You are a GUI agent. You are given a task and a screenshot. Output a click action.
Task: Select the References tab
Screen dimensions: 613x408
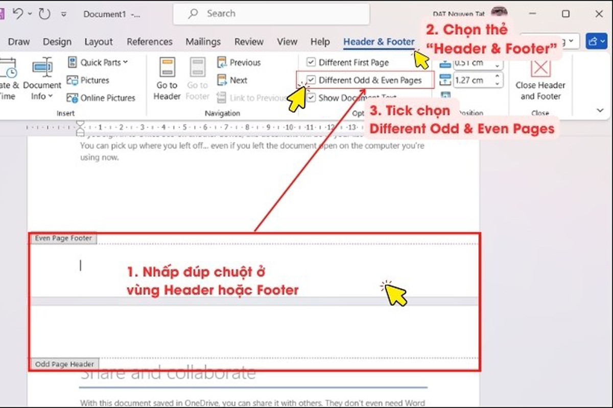[150, 42]
